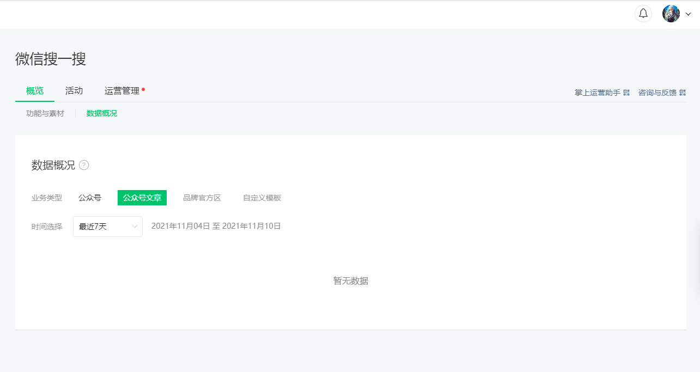Click the 微信搜一搜 page title
The height and width of the screenshot is (372, 700).
[x=51, y=59]
